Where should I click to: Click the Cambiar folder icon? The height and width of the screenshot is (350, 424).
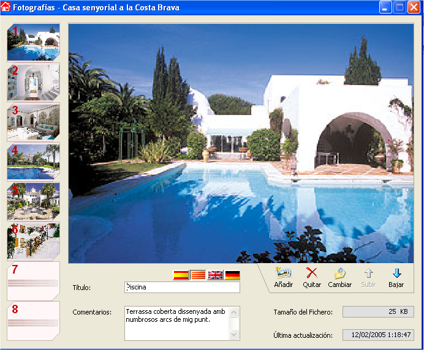point(340,273)
